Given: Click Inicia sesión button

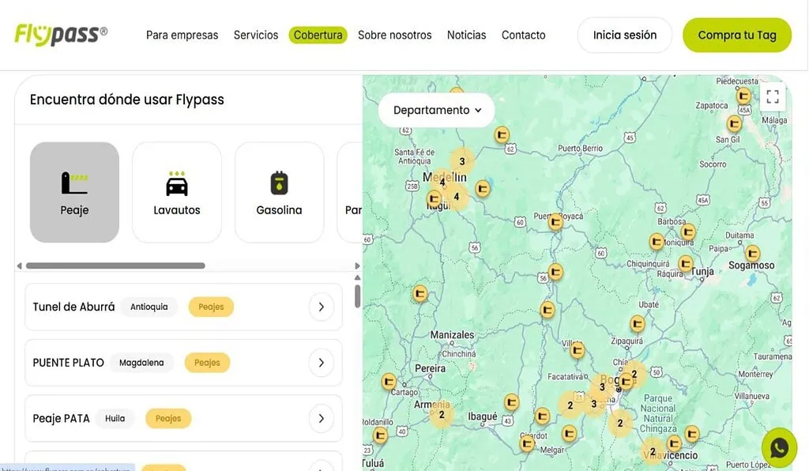Looking at the screenshot, I should 625,35.
